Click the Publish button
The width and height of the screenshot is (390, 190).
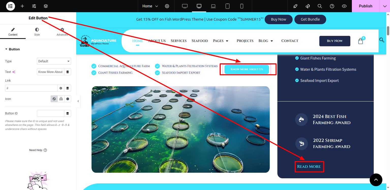[x=365, y=6]
